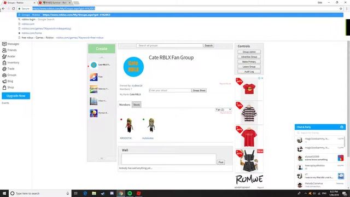Image resolution: width=350 pixels, height=197 pixels.
Task: Open the Events link in the sidebar
Action: pos(5,103)
